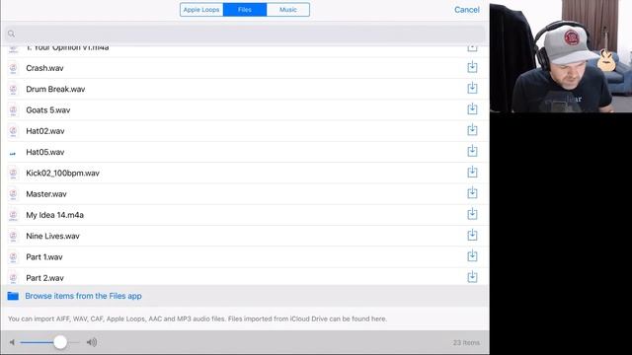Focus the search field
This screenshot has width=632, height=355.
(x=245, y=34)
